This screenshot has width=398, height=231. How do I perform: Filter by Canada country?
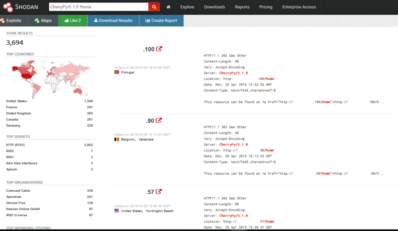click(12, 119)
